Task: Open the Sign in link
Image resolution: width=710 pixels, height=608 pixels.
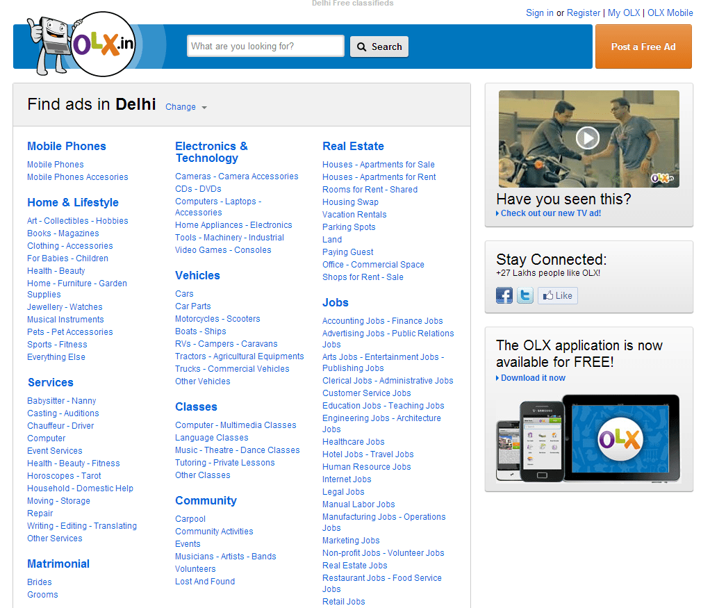Action: tap(539, 13)
